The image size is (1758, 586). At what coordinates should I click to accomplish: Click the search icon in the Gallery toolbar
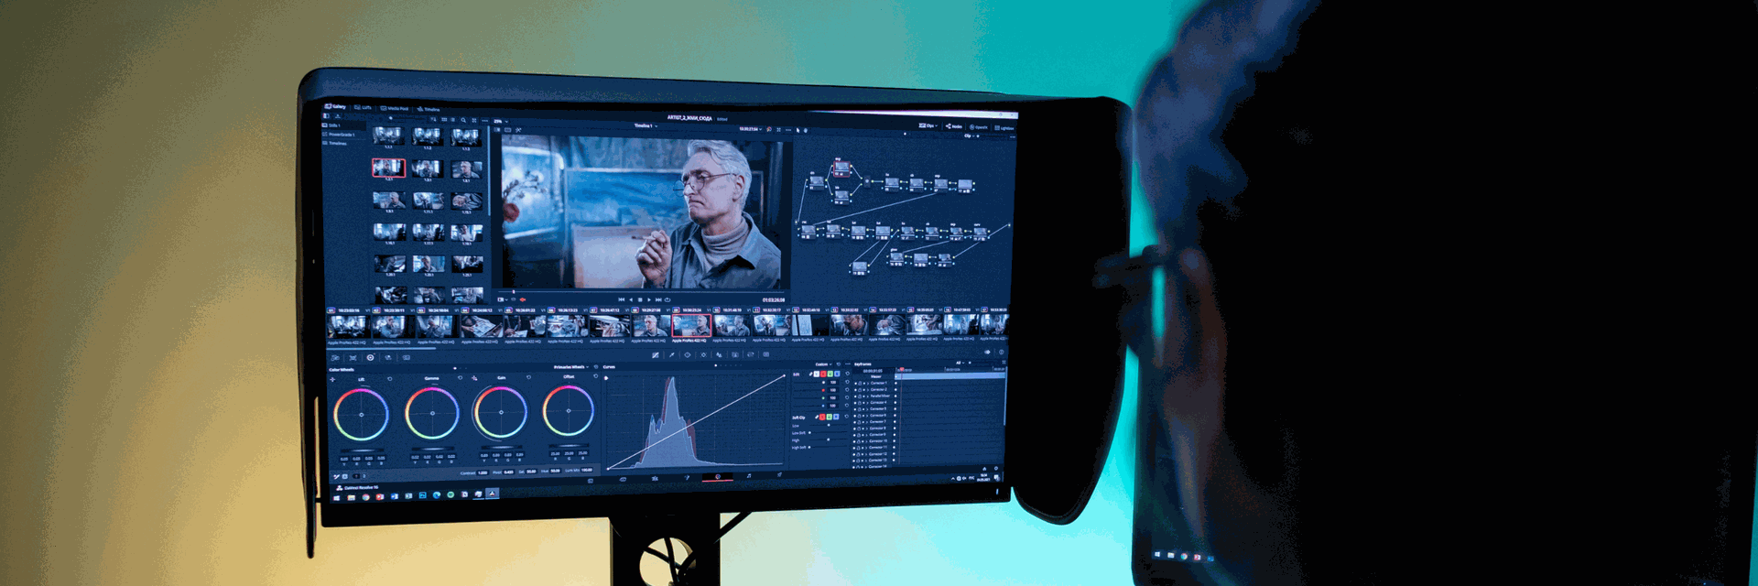(463, 120)
